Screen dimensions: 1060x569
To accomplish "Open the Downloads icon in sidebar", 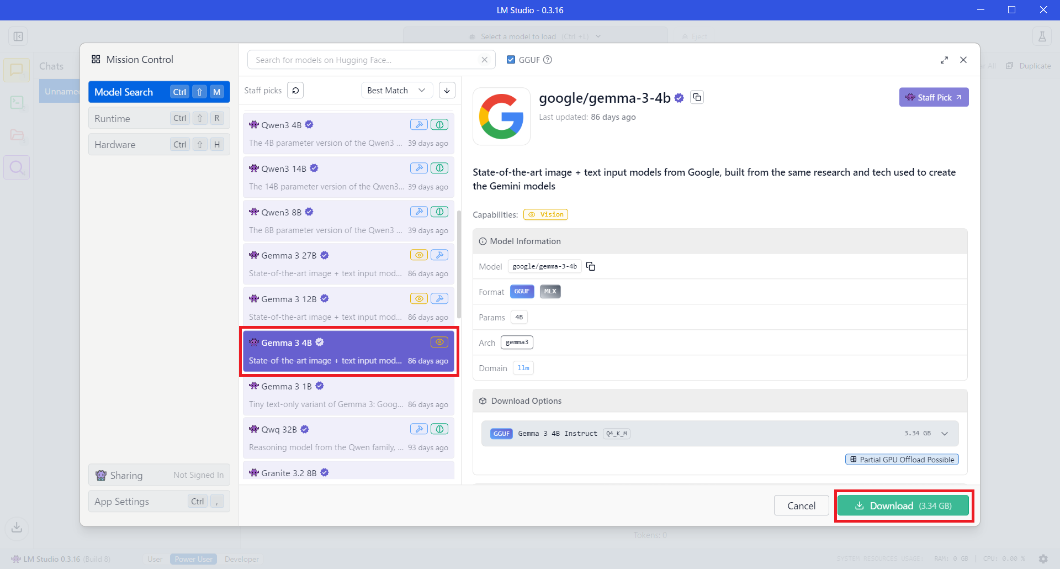I will (x=17, y=527).
